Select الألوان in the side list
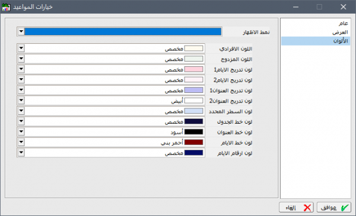Screen dimensions: 356x216 316,41
